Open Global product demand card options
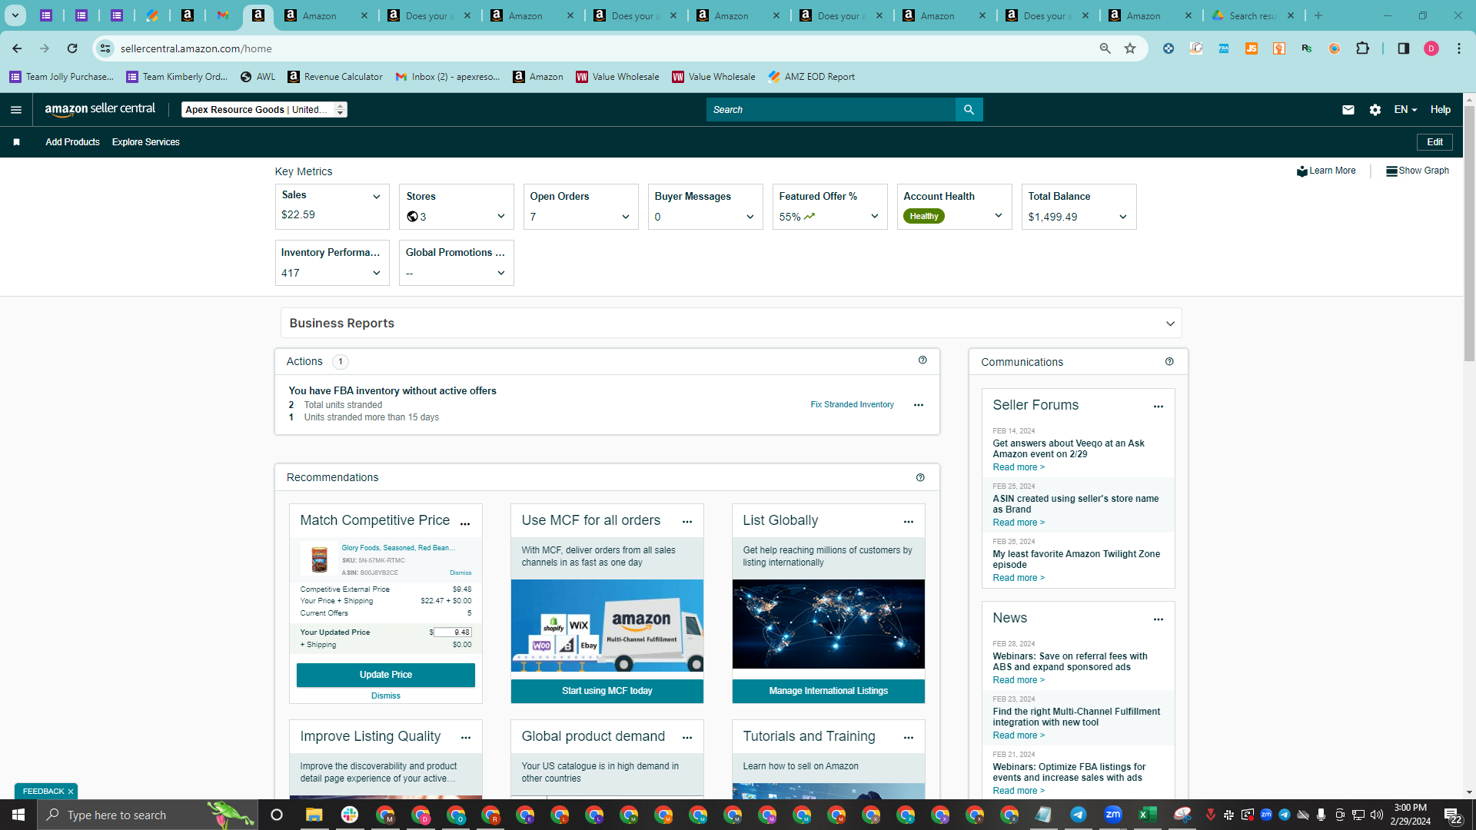 [687, 738]
